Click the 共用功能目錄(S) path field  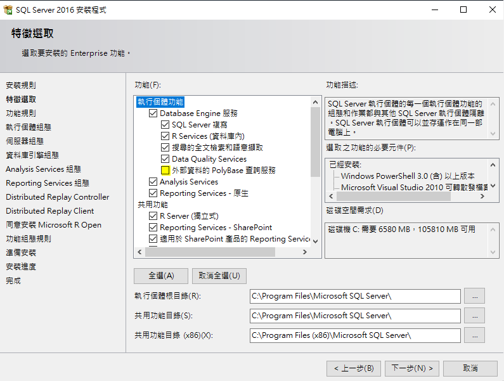[x=355, y=316]
